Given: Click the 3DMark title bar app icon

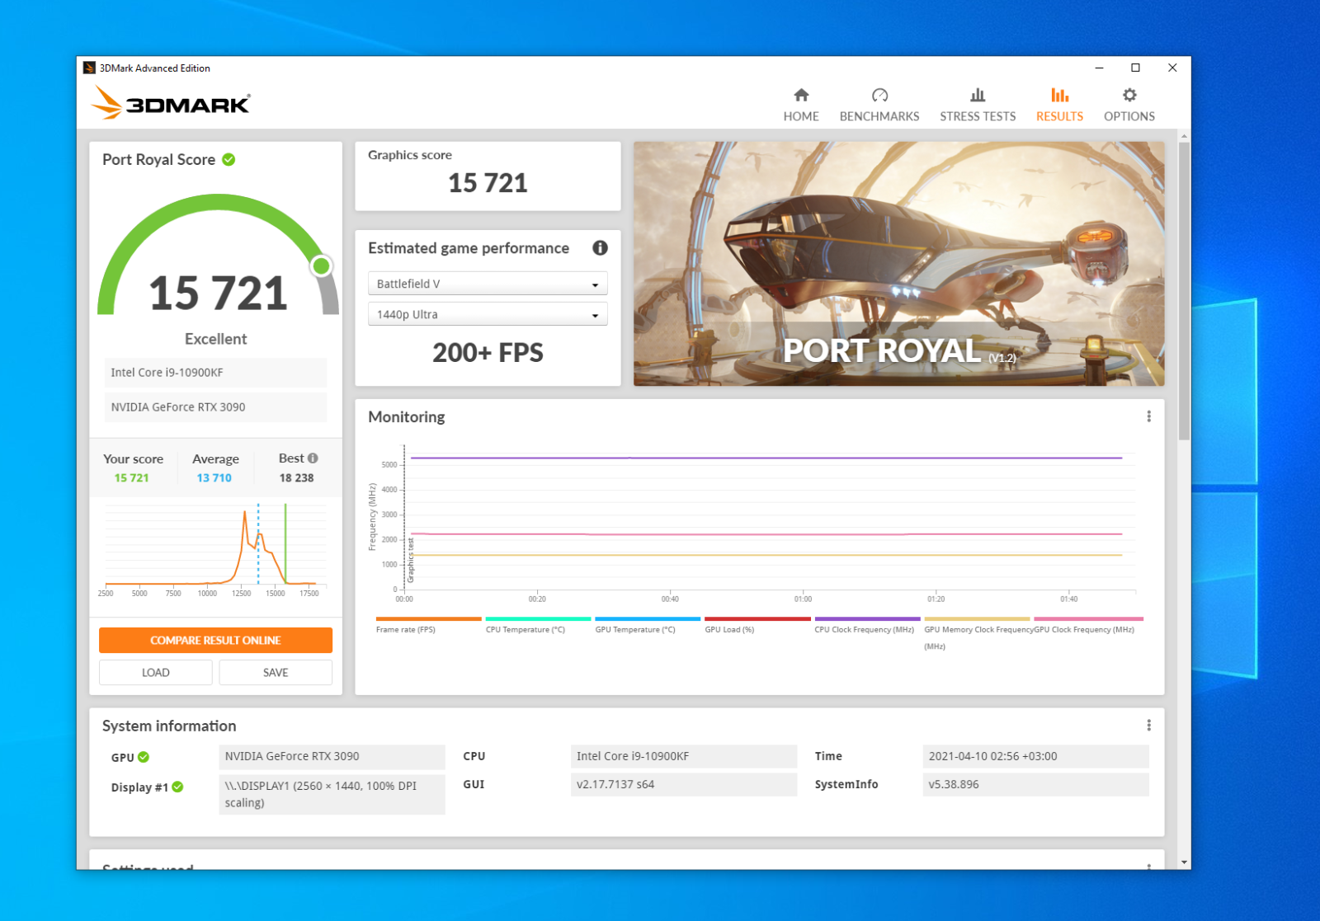Looking at the screenshot, I should 89,68.
